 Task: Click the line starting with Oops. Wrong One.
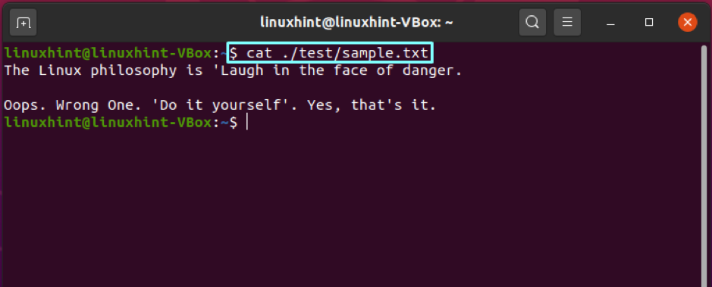coord(220,106)
